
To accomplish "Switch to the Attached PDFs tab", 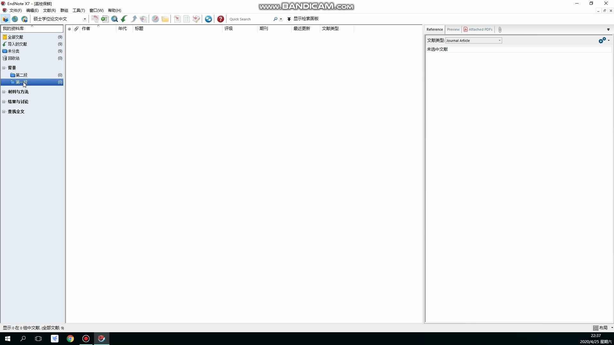I will pos(478,29).
